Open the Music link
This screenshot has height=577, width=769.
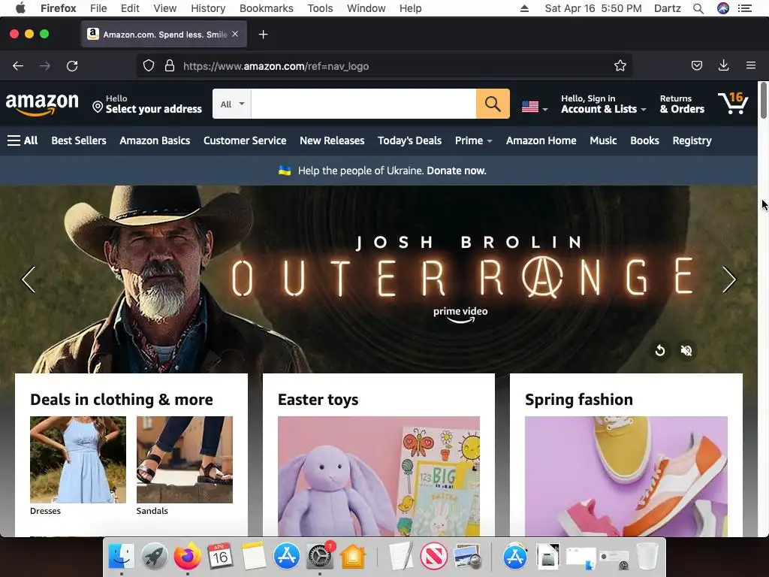point(603,140)
